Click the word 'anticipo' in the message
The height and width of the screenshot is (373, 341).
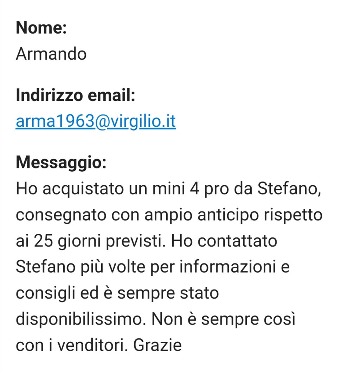point(228,215)
